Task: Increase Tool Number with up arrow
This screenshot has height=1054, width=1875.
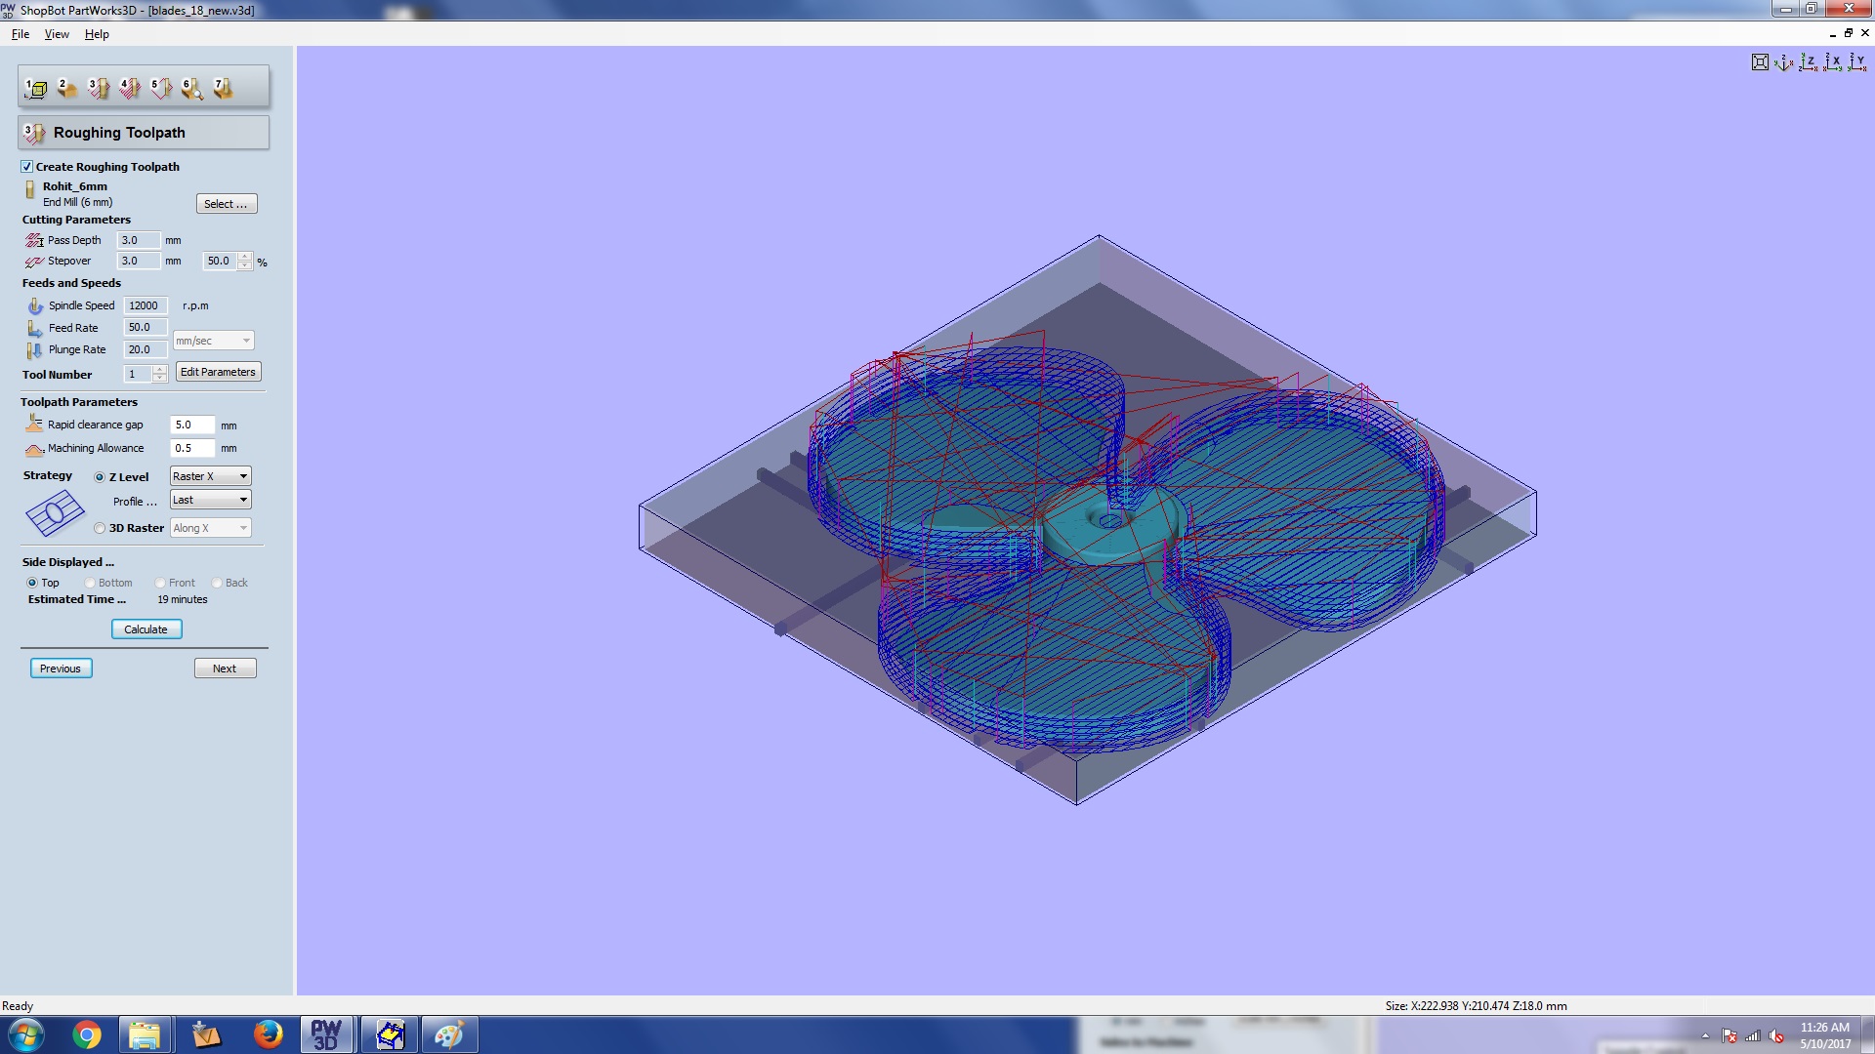Action: tap(160, 370)
